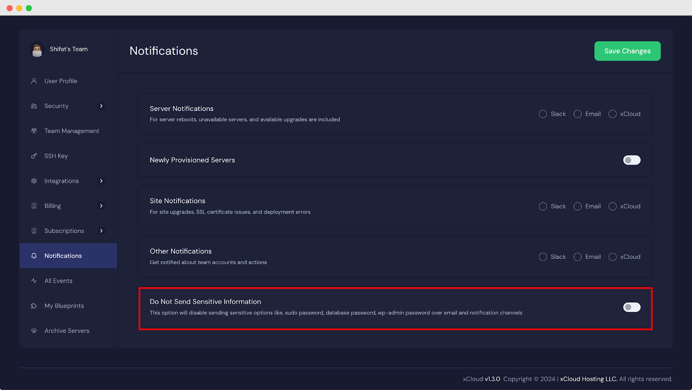The height and width of the screenshot is (390, 692).
Task: Select the User Profile icon in the sidebar
Action: pyautogui.click(x=34, y=81)
